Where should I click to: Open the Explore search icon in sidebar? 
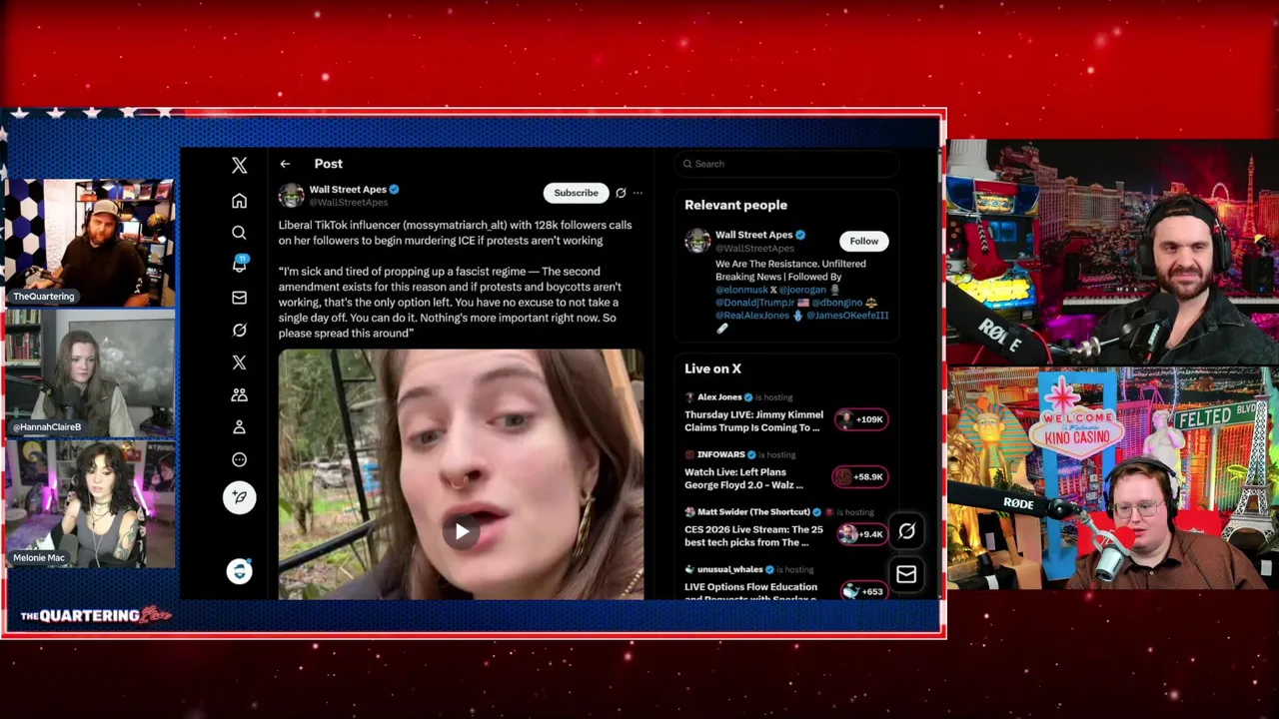(x=239, y=233)
